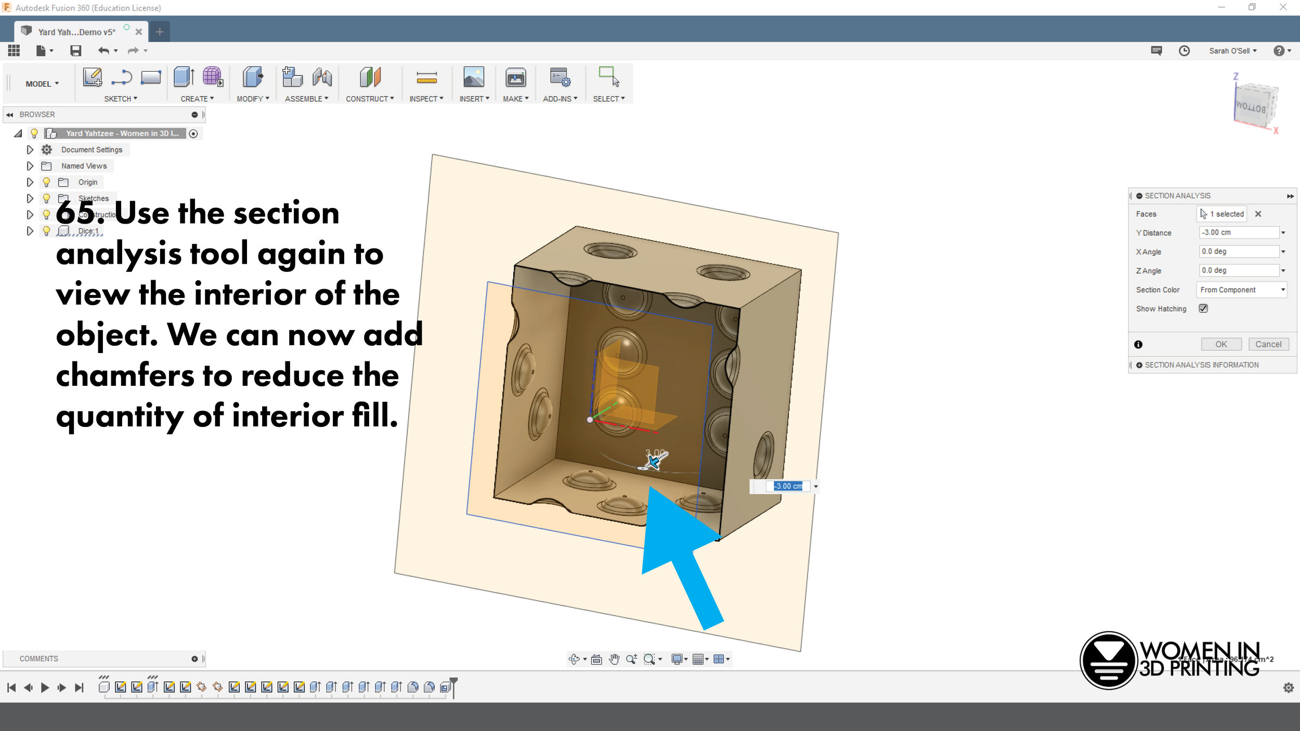Expand the Origin tree node
Viewport: 1300px width, 731px height.
tap(30, 182)
